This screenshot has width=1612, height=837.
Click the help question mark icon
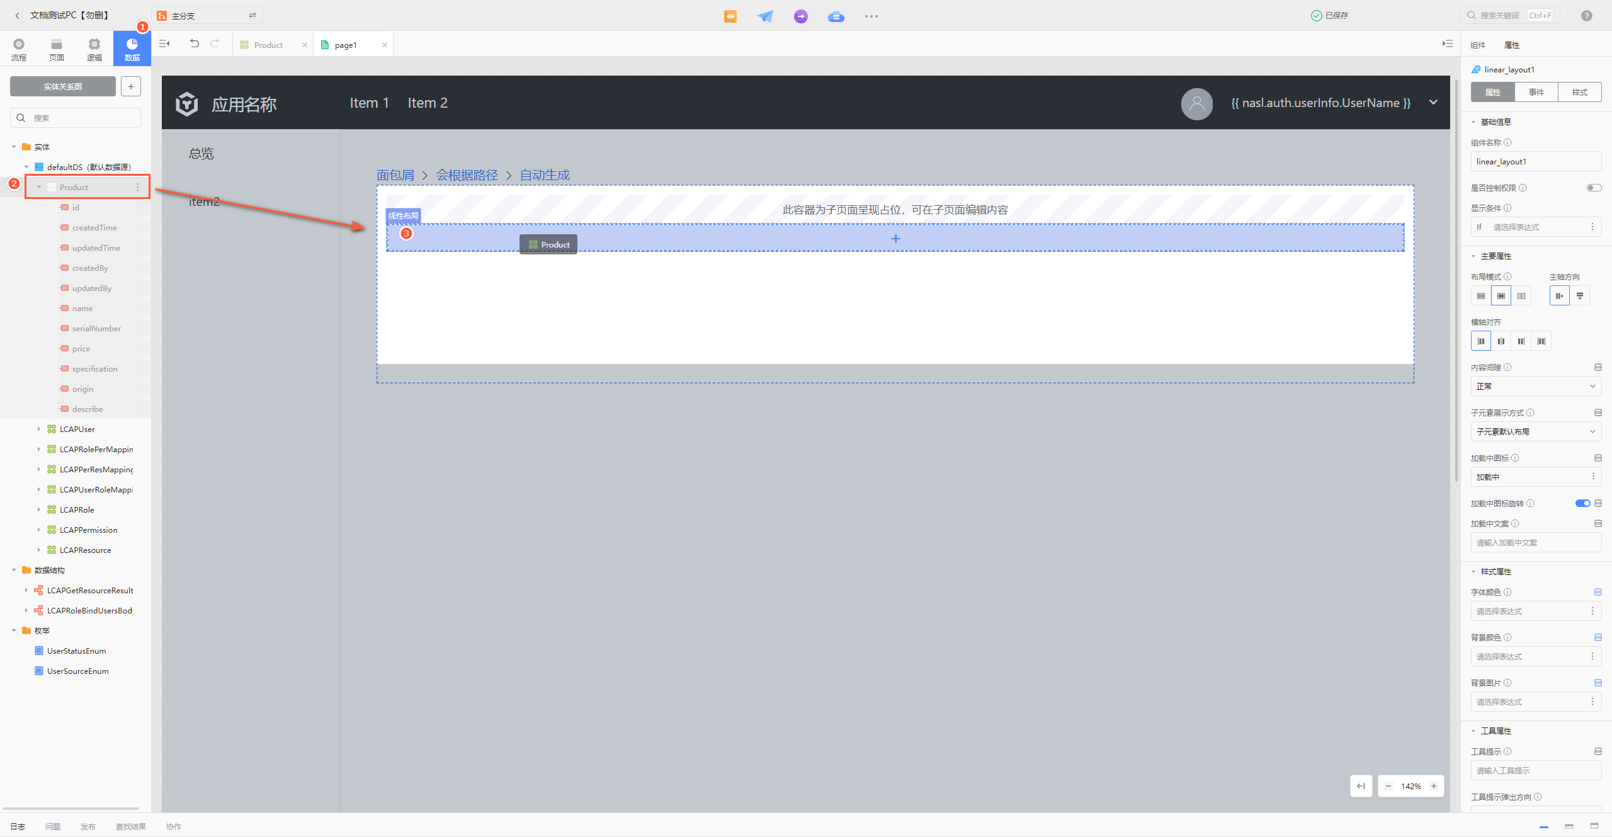point(1586,16)
